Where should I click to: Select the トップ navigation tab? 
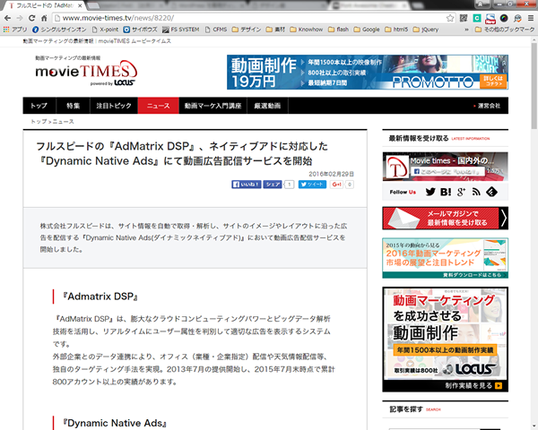tap(39, 106)
